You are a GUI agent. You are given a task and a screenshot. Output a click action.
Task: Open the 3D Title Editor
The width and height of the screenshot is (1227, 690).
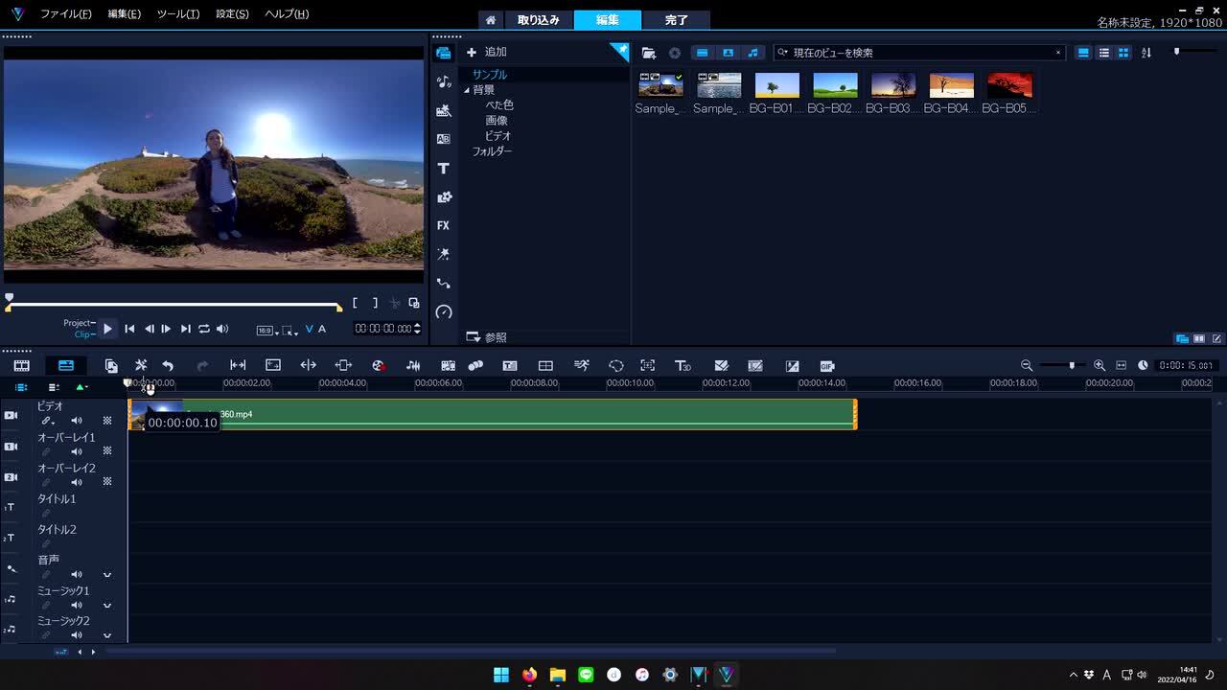(683, 365)
